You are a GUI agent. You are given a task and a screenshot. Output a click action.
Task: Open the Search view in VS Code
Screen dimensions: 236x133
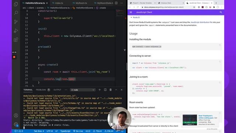point(16,13)
